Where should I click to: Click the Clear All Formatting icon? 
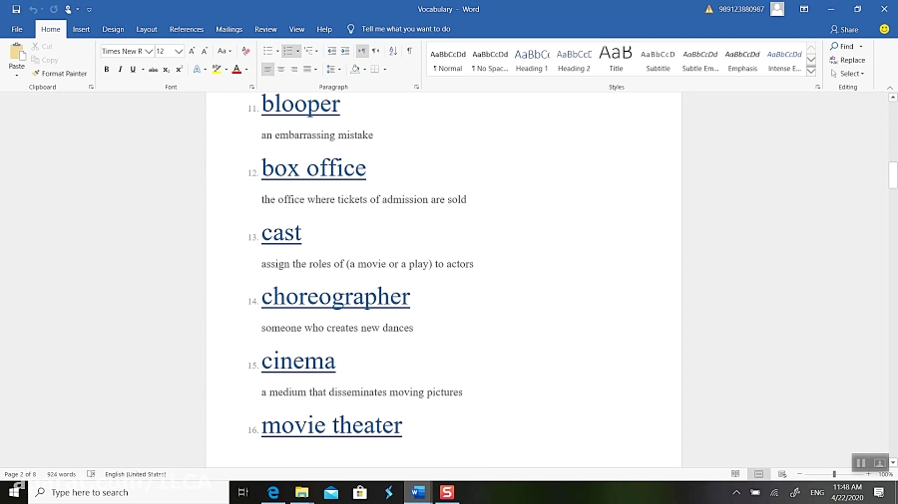pos(244,51)
